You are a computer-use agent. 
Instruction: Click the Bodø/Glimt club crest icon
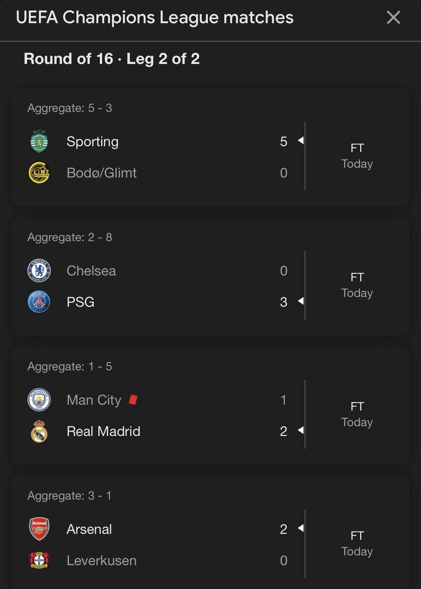coord(39,173)
